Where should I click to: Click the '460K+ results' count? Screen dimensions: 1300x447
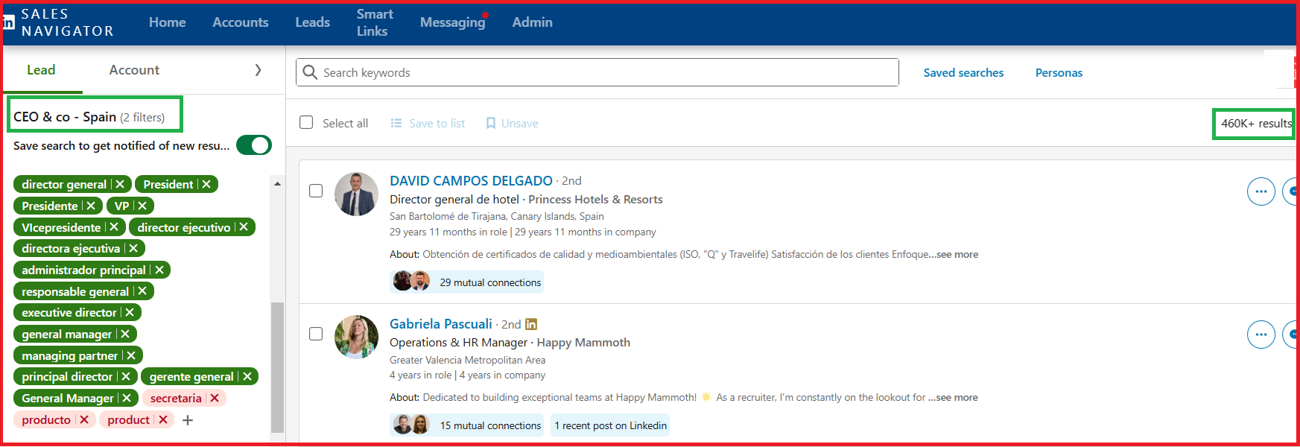(x=1256, y=123)
